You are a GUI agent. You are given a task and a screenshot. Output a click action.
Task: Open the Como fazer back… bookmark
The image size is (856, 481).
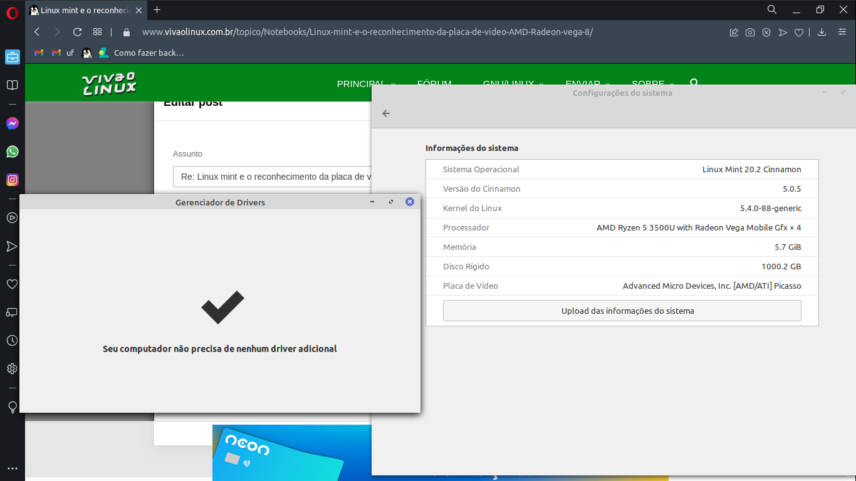coord(142,53)
